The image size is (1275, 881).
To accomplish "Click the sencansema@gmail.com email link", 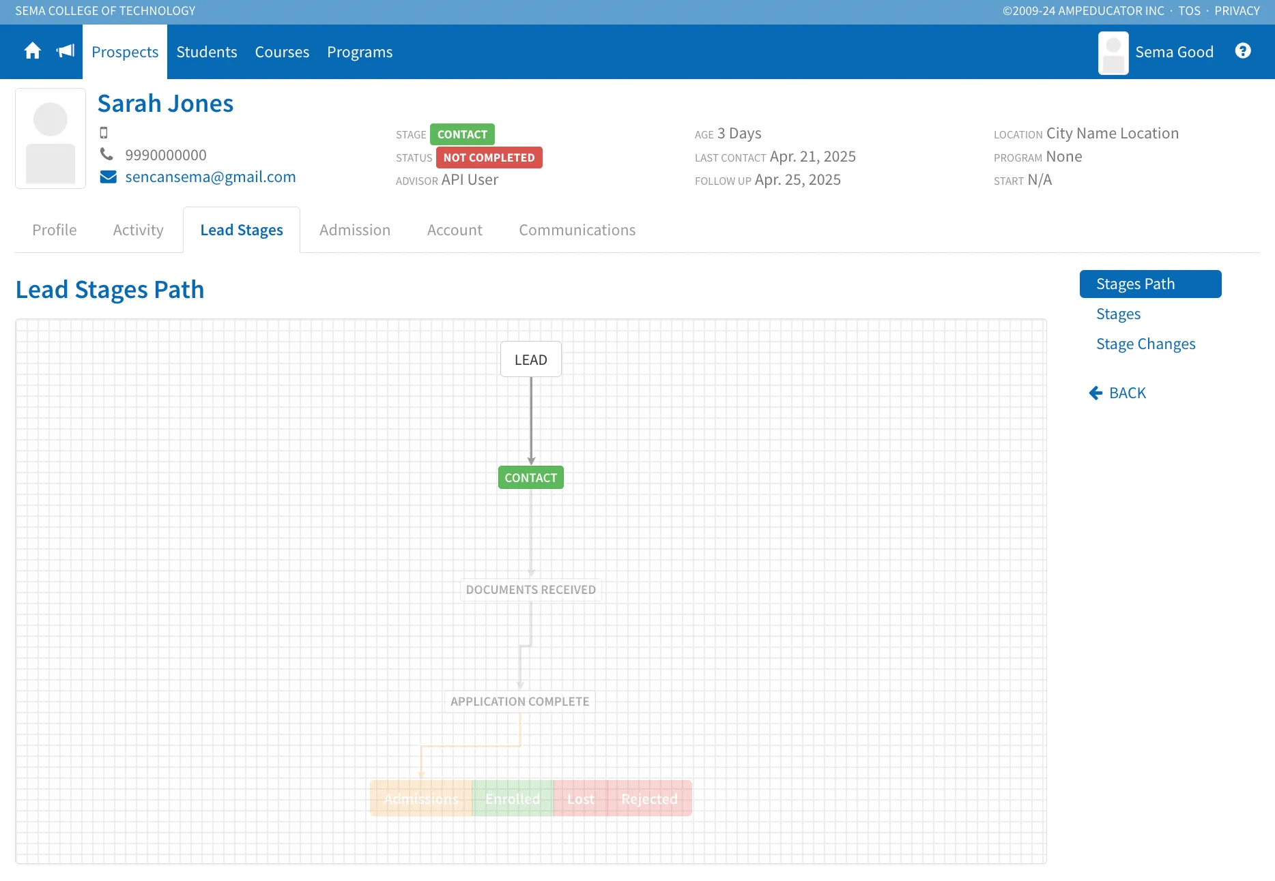I will [210, 177].
